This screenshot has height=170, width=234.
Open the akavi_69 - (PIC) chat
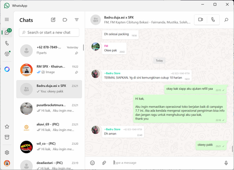click(49, 127)
